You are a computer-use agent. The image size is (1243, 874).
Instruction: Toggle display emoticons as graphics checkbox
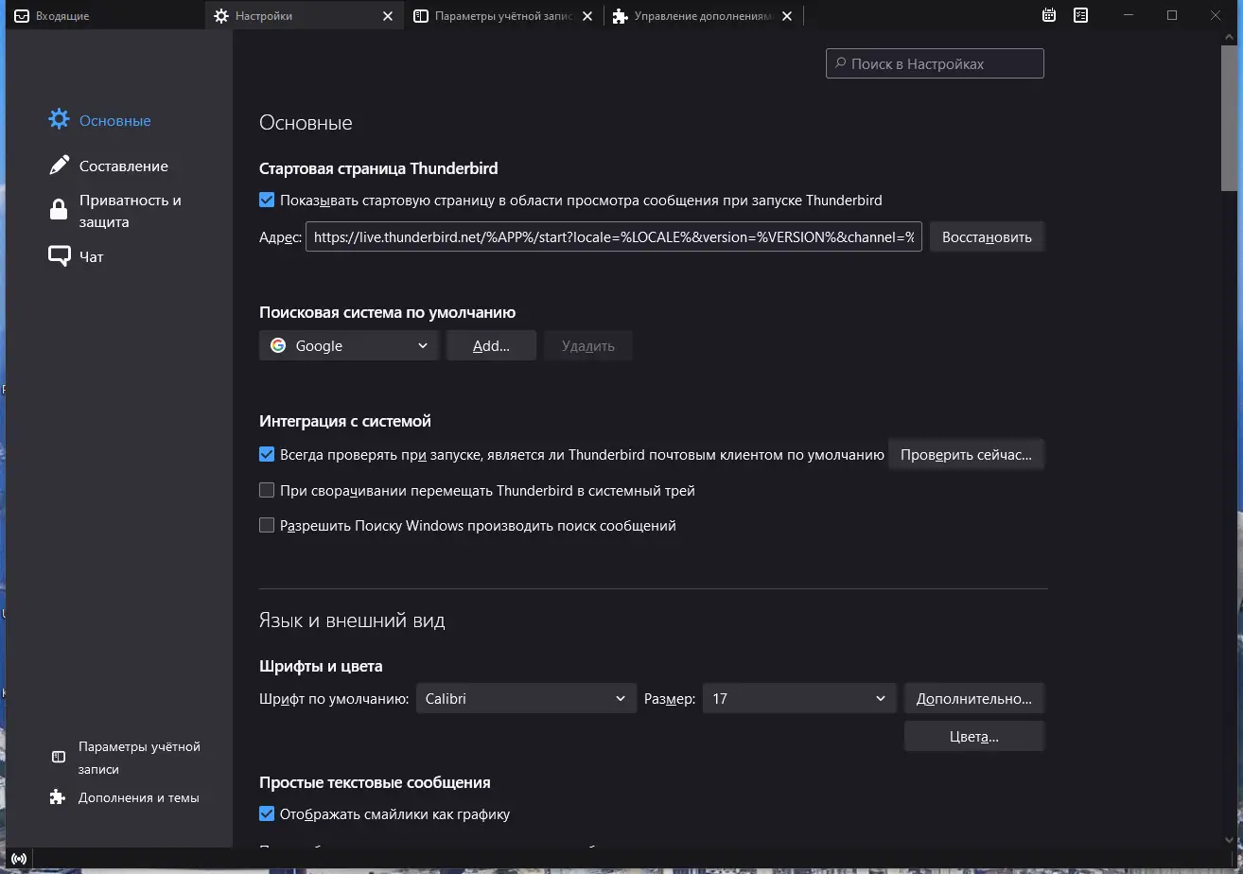[x=267, y=813]
